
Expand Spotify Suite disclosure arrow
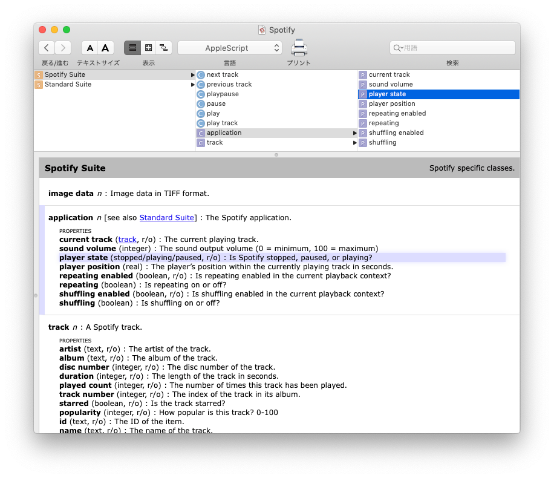click(192, 75)
